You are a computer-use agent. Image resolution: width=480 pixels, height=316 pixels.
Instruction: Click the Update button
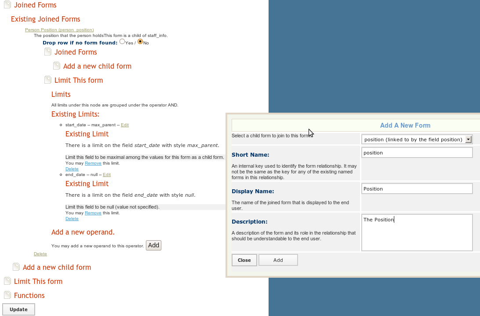click(x=18, y=309)
